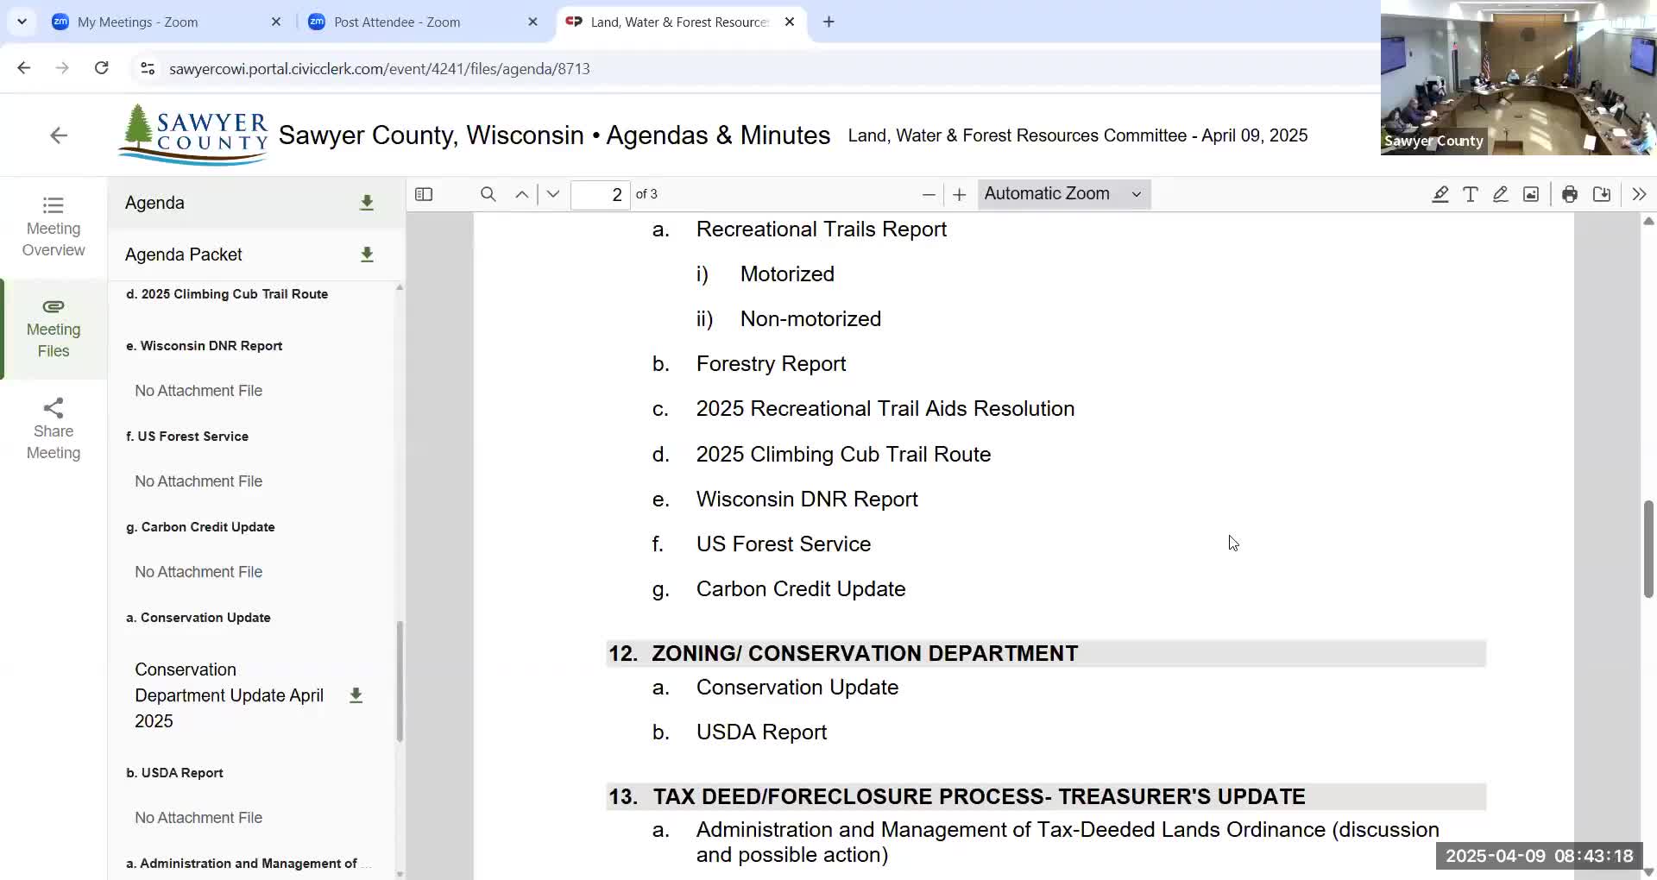Open Conservation Department Update April 2025 attachment

(229, 695)
